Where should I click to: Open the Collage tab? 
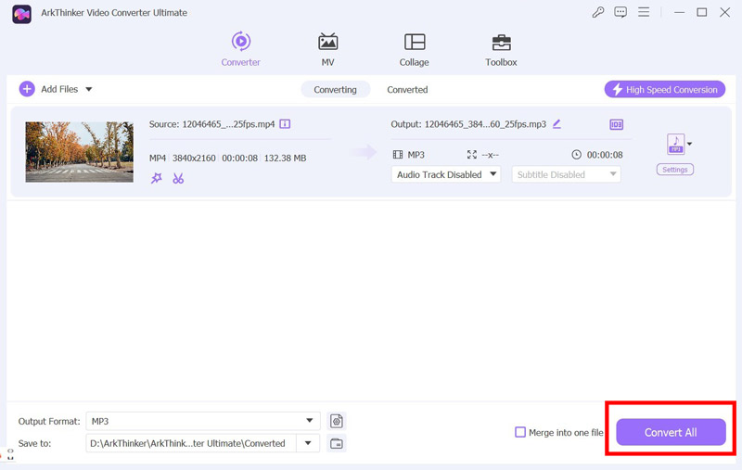click(414, 49)
